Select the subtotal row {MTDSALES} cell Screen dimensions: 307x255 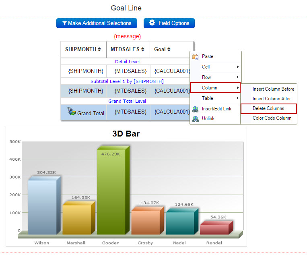coord(128,91)
